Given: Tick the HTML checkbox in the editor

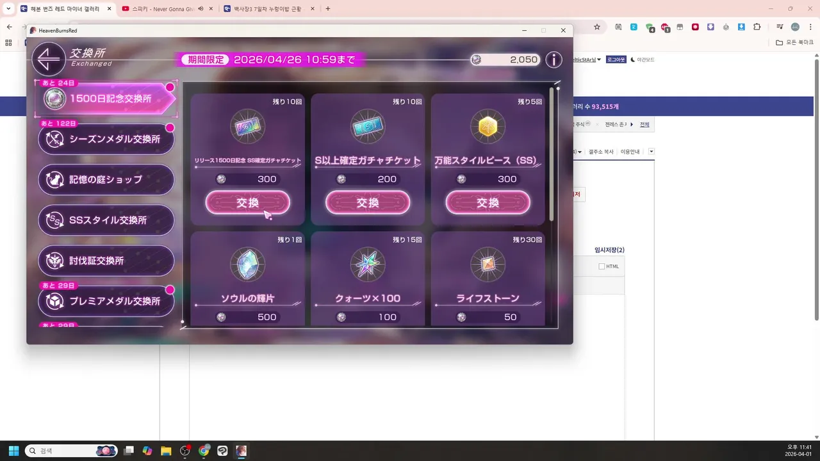Looking at the screenshot, I should (602, 266).
